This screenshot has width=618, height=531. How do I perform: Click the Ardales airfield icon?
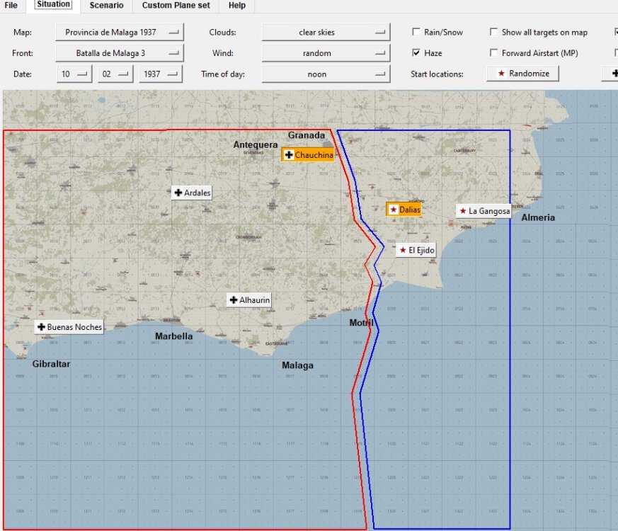click(x=190, y=192)
